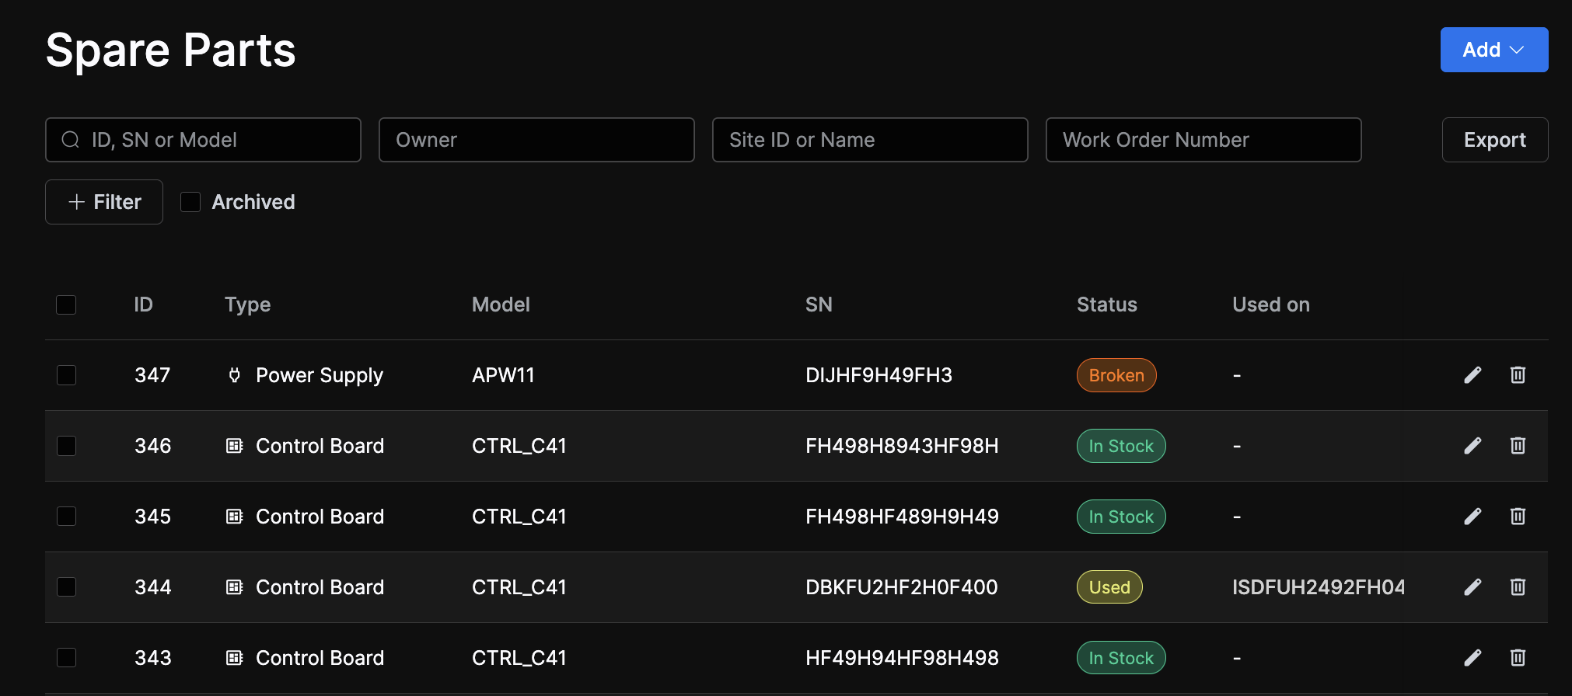Delete part 343 using trash icon

tap(1518, 658)
